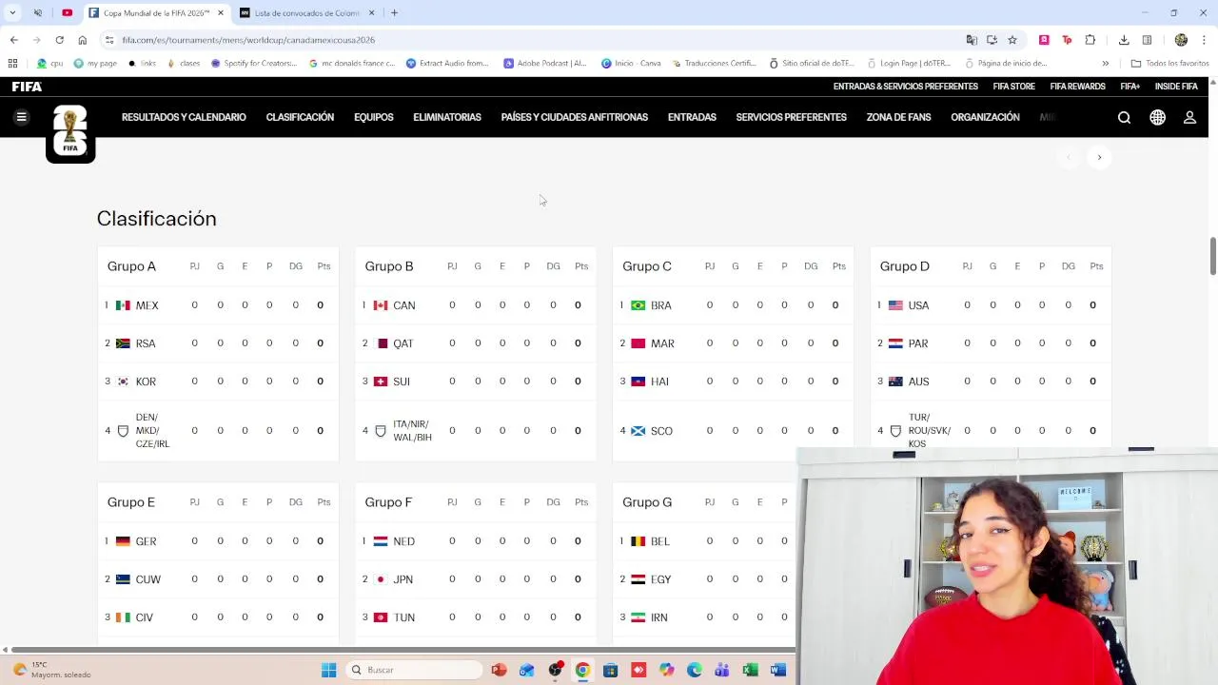
Task: Open ORGANIZACIÓN menu item
Action: (985, 117)
